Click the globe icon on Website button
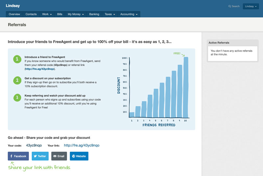This screenshot has width=263, height=176. (x=73, y=156)
